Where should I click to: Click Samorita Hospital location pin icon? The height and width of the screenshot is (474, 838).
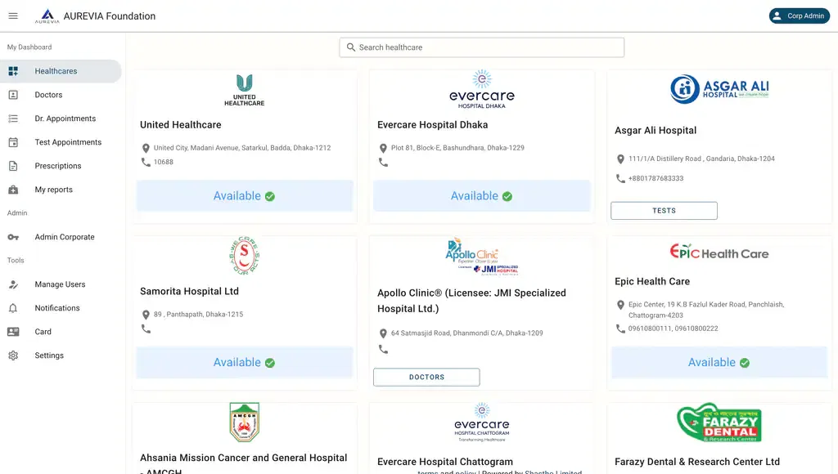pyautogui.click(x=146, y=315)
